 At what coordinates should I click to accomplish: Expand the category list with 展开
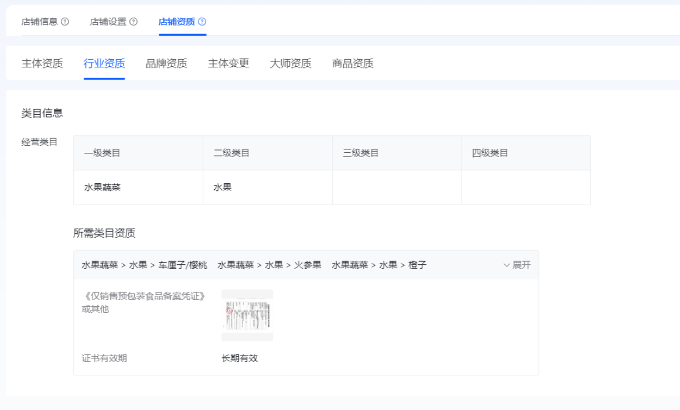tap(517, 265)
